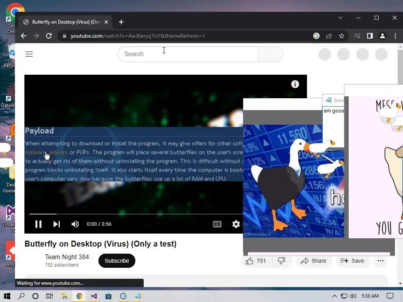Open the Chrome profile avatar
Screen dimensions: 403x302
(x=383, y=36)
